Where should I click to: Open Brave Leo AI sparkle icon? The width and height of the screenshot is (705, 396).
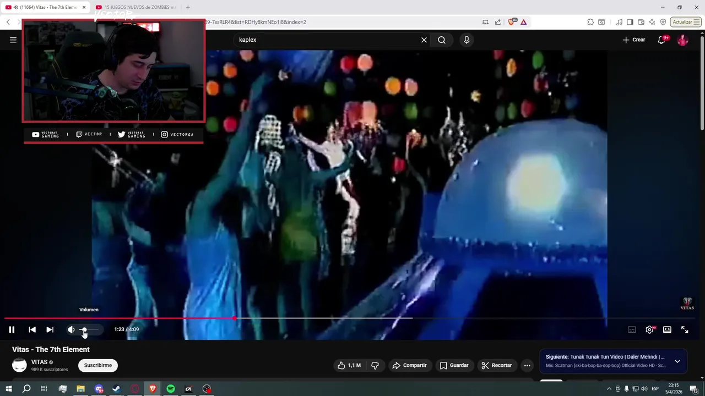652,22
